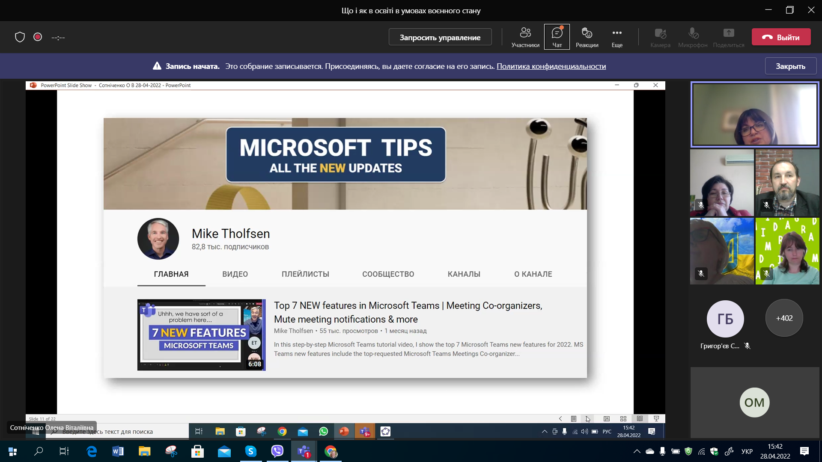The width and height of the screenshot is (822, 462).
Task: Click the Поделиться share button
Action: point(729,37)
